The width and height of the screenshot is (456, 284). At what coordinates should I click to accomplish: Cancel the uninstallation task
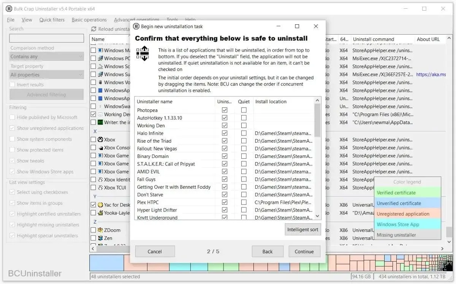155,251
